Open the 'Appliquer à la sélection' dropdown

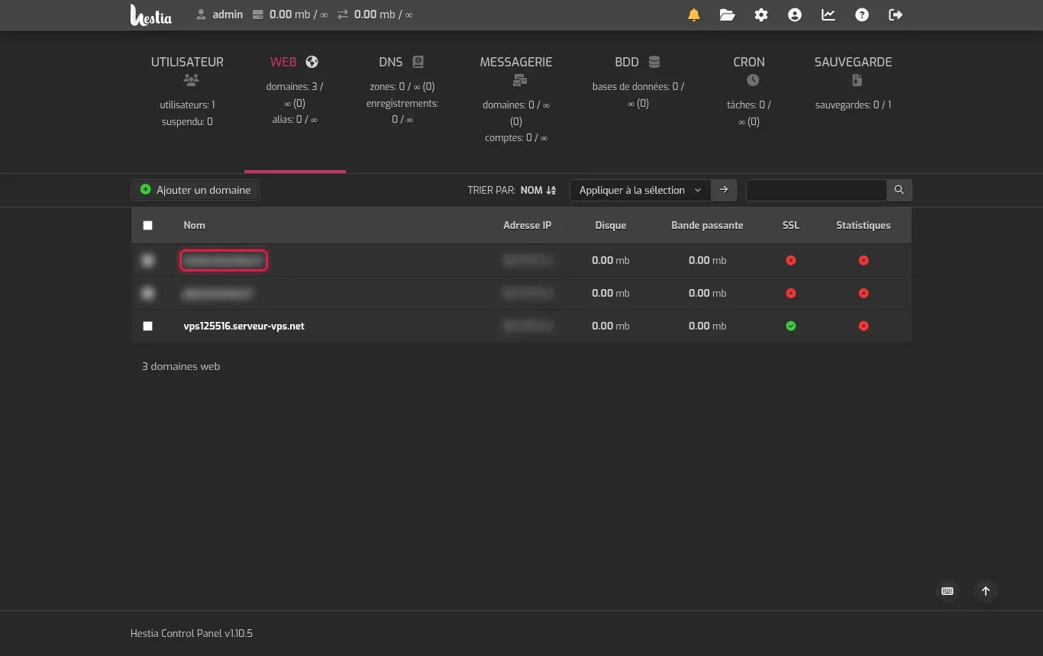coord(641,190)
